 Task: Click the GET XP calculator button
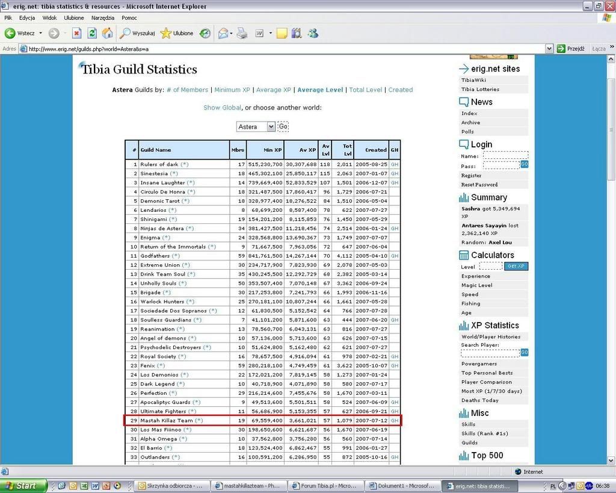click(516, 266)
